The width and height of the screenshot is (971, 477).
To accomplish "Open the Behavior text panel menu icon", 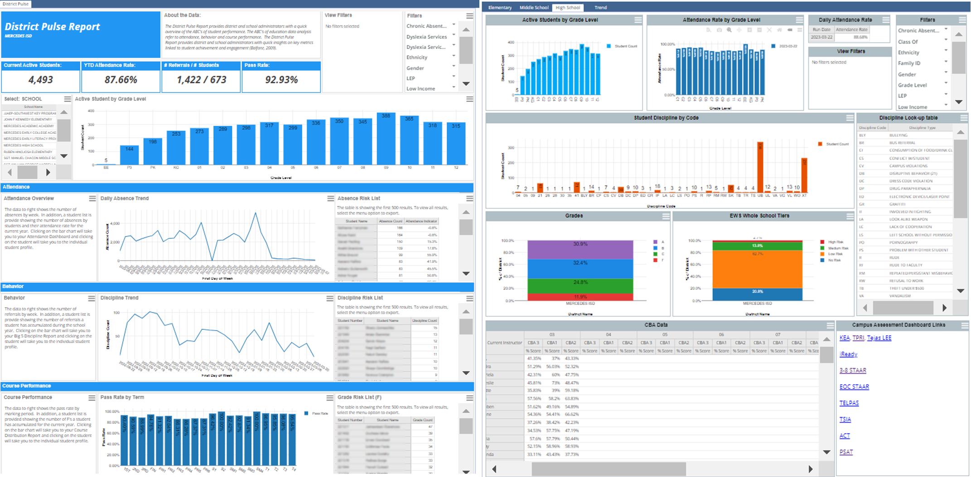I will [92, 298].
